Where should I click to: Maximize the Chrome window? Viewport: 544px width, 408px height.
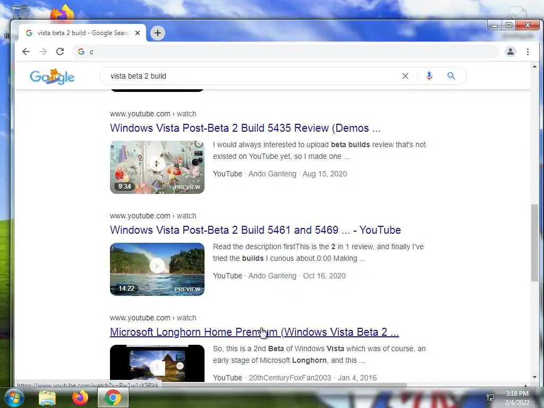[508, 25]
